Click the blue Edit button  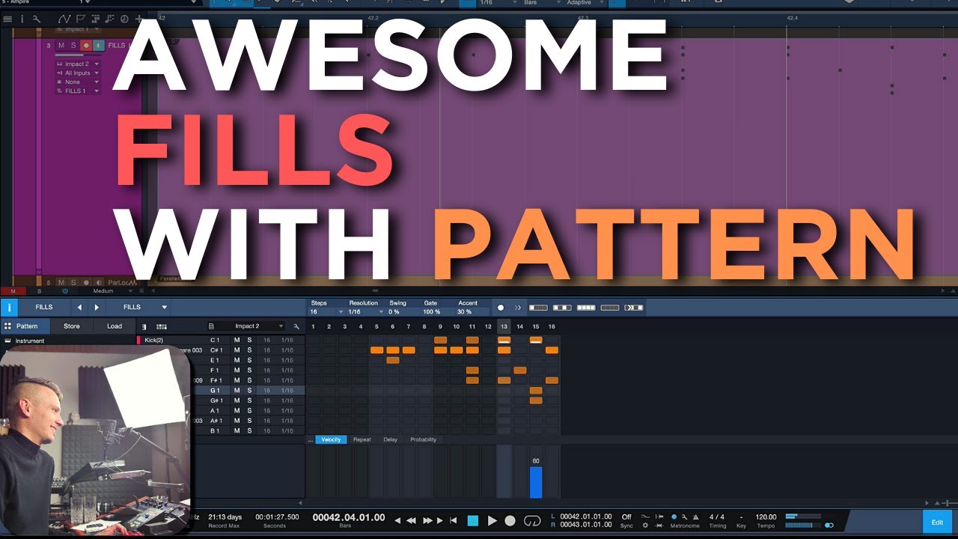(x=937, y=522)
